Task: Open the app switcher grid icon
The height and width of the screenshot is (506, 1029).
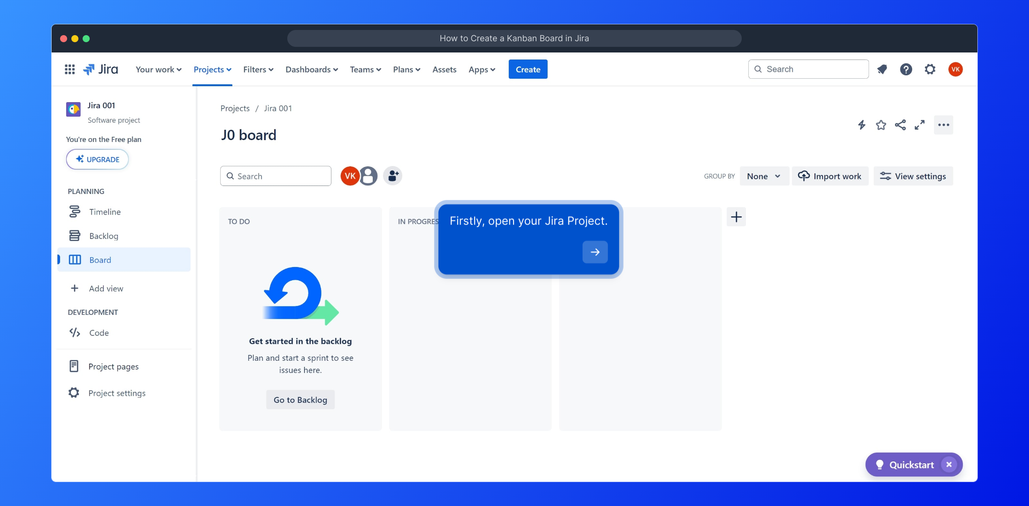Action: (x=69, y=69)
